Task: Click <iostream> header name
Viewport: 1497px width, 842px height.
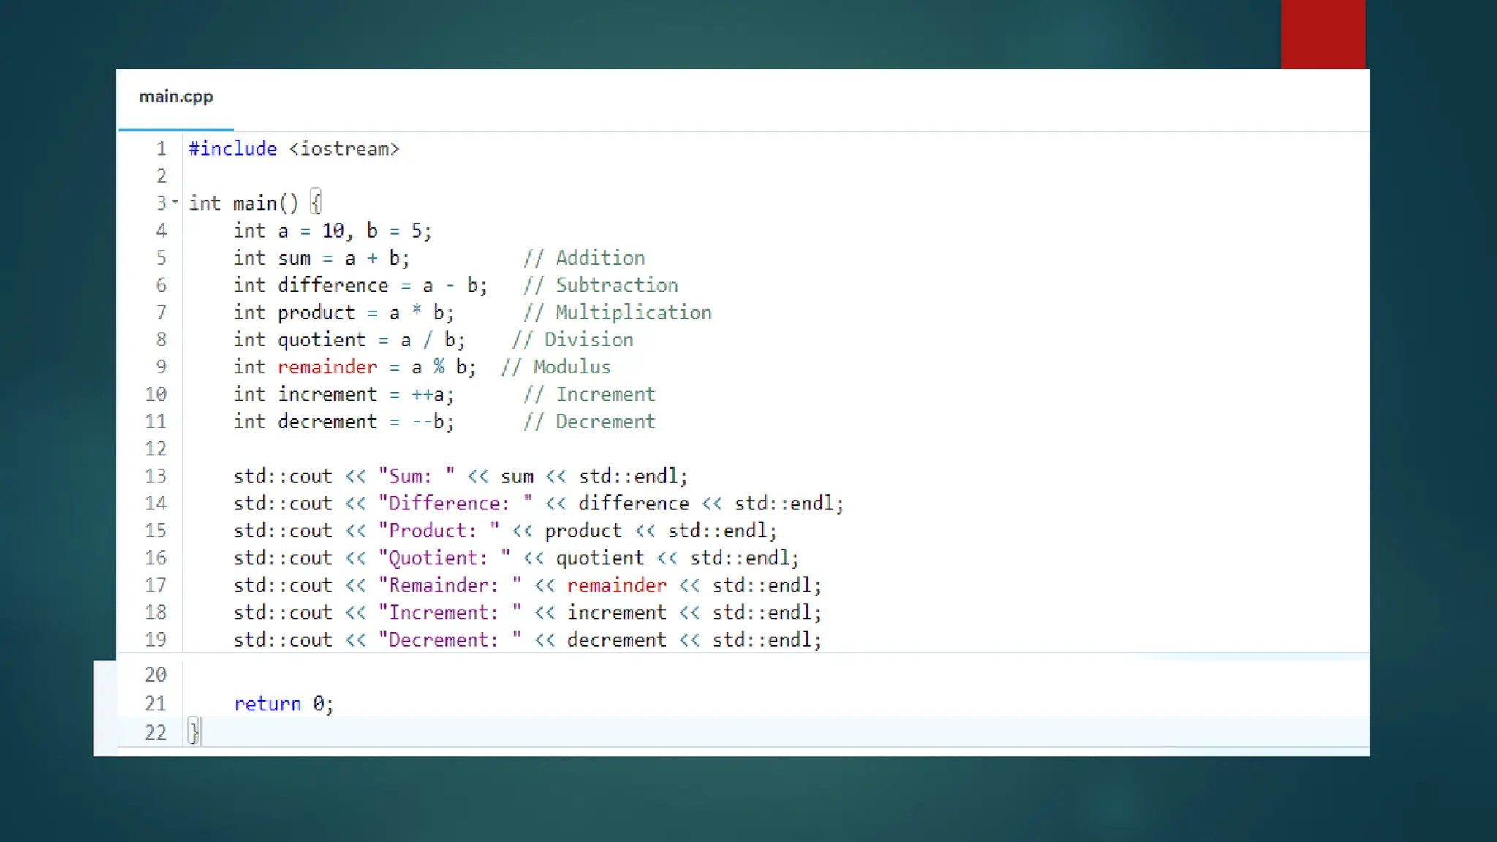Action: (x=344, y=149)
